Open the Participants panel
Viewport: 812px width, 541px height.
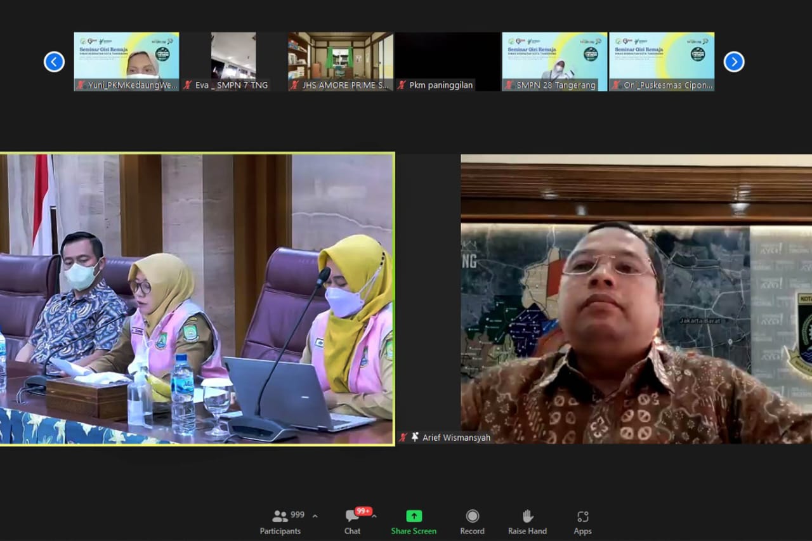coord(280,522)
